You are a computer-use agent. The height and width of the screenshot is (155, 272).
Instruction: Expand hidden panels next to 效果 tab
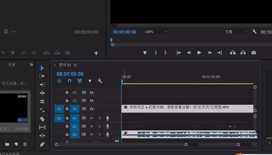(x=31, y=65)
